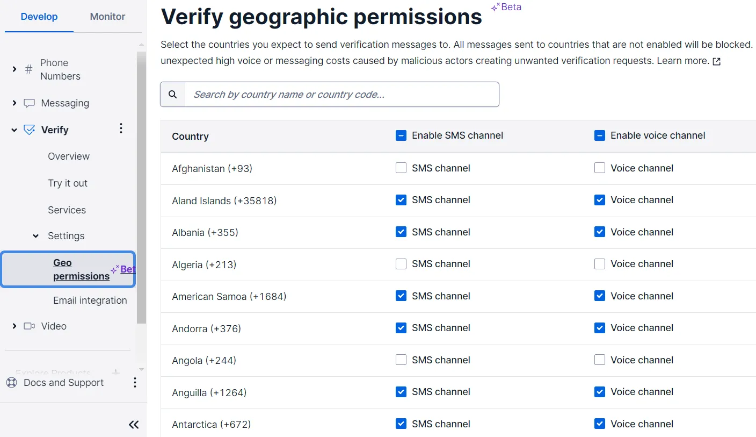Screen dimensions: 756x437
Task: Click the Video camera icon
Action: tap(30, 326)
